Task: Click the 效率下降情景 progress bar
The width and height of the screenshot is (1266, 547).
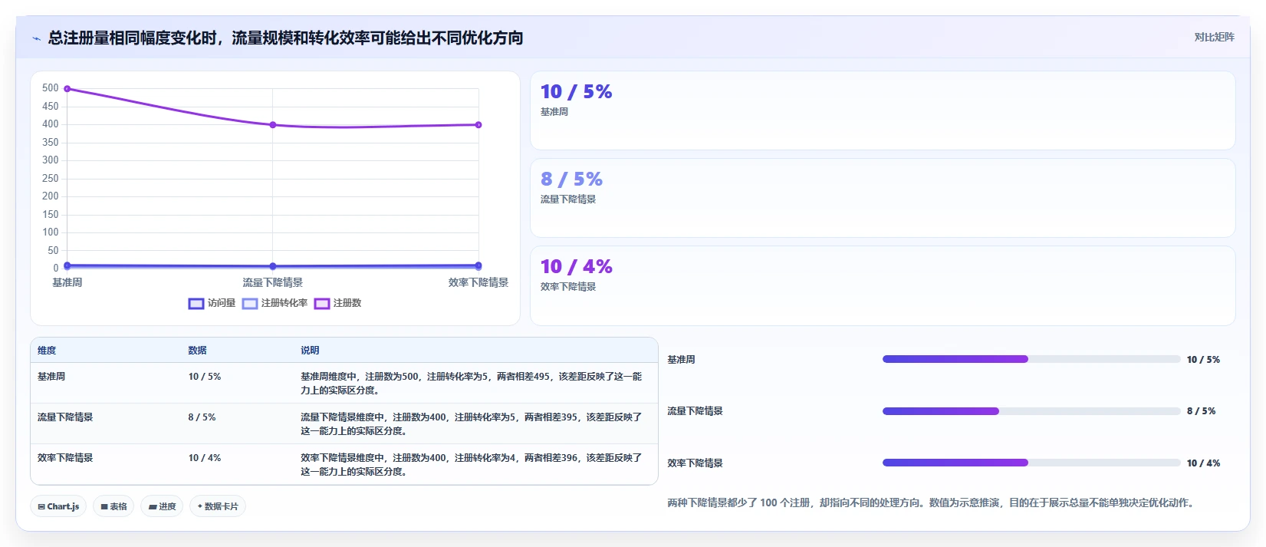Action: (x=1031, y=463)
